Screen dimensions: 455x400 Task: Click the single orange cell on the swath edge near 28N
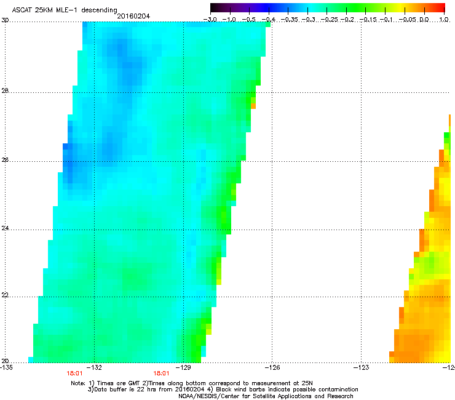(253, 106)
